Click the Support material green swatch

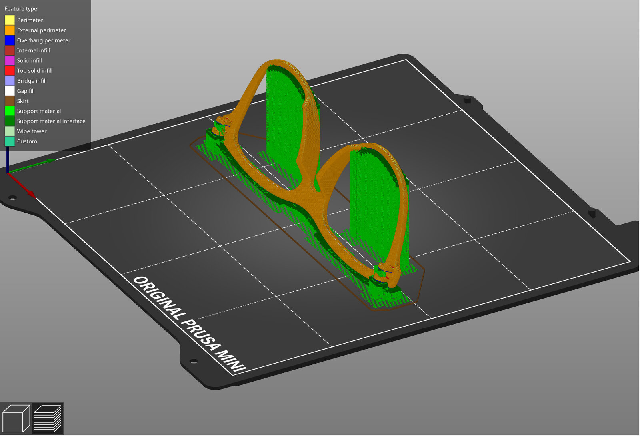[10, 111]
